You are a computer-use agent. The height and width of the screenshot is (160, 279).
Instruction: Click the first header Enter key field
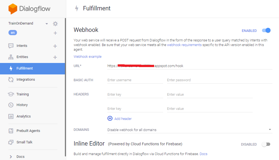[x=135, y=94]
